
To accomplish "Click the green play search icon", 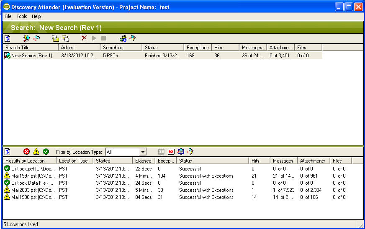I will (x=94, y=38).
